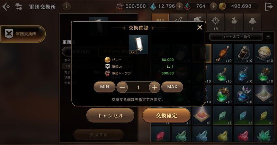Confirm the exchange with 交換確定

coord(167,115)
